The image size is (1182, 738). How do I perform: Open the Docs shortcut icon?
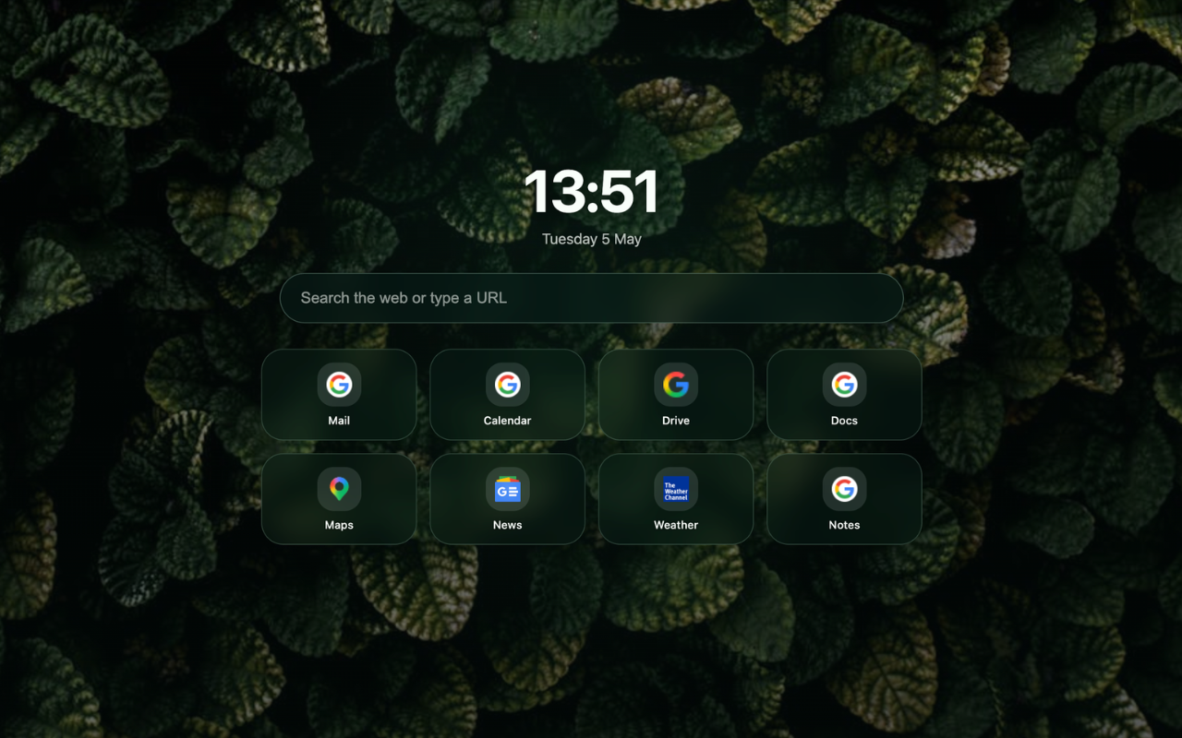[844, 385]
